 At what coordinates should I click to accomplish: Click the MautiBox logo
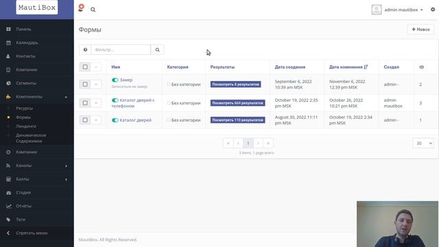36,8
